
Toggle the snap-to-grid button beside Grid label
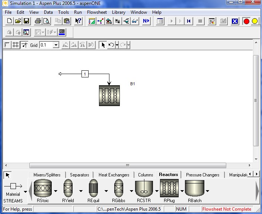(x=24, y=45)
